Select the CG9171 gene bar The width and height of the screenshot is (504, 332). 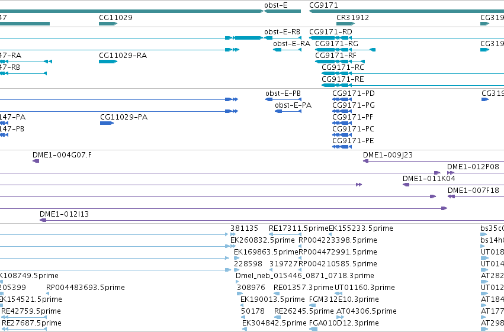(x=406, y=11)
